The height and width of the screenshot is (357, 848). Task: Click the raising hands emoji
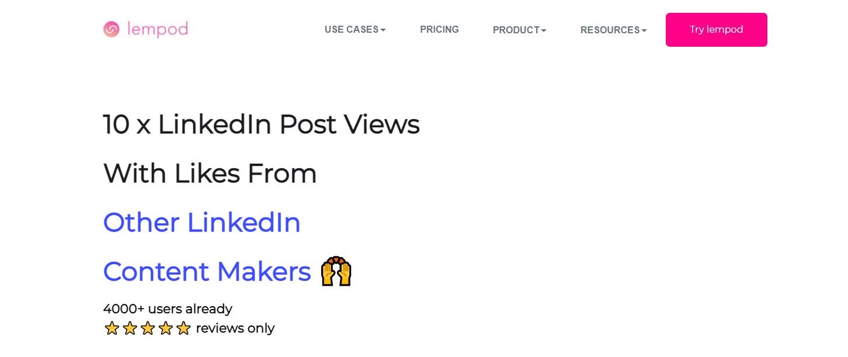pos(336,271)
